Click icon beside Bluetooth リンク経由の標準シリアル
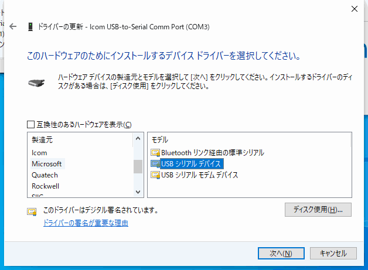The image size is (368, 270). tap(155, 153)
